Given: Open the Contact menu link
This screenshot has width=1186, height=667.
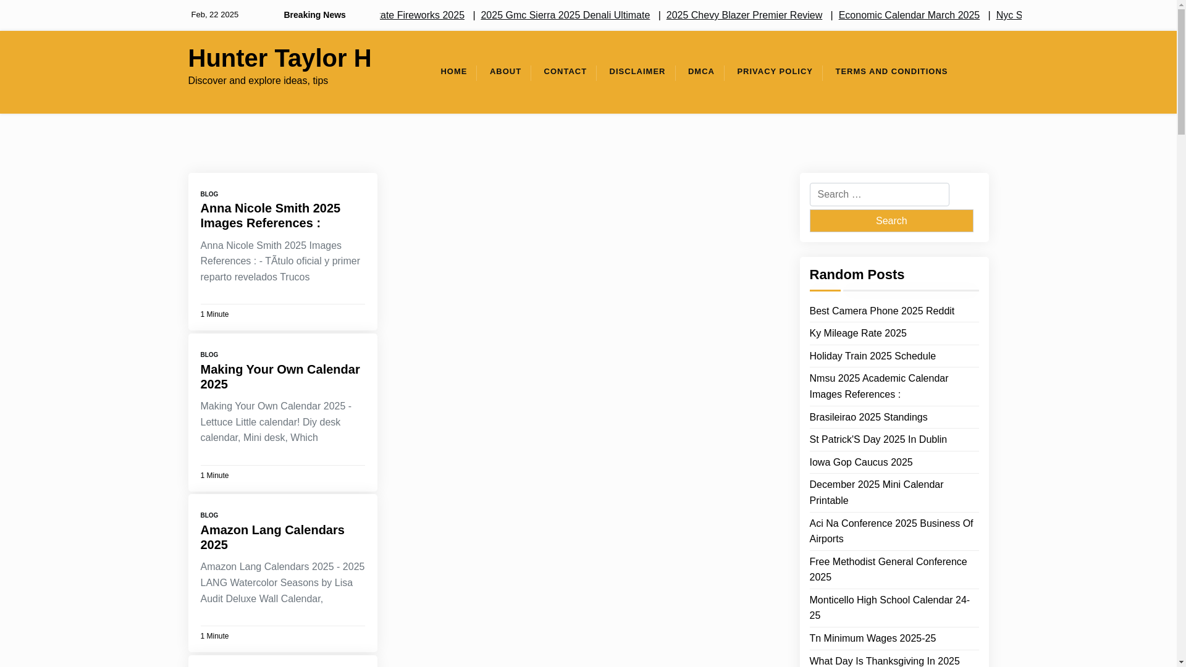Looking at the screenshot, I should (x=565, y=72).
